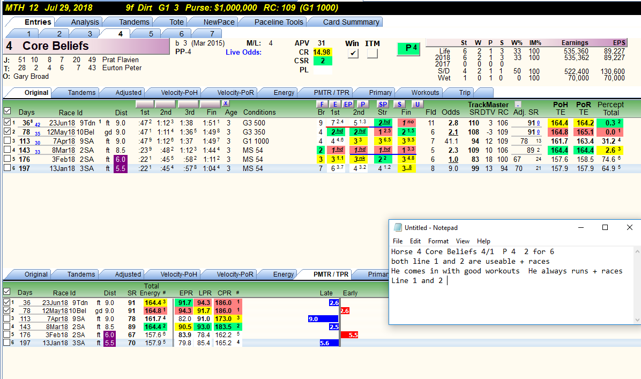The width and height of the screenshot is (641, 379).
Task: Open the Workouts tab in the upper panel
Action: (x=425, y=92)
